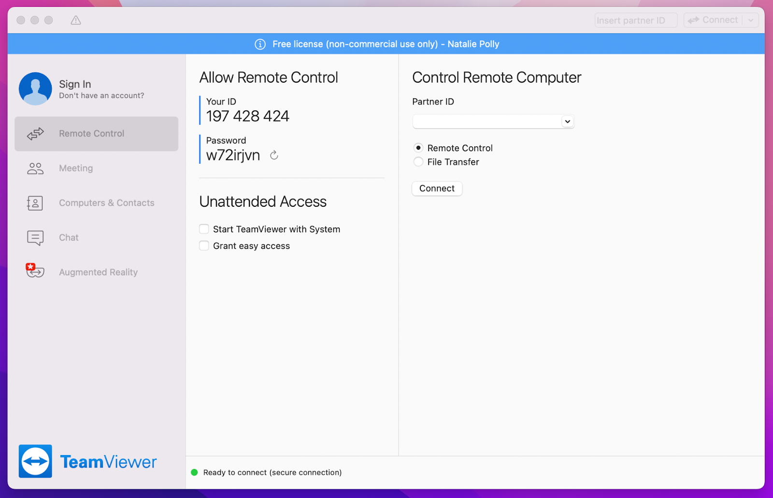Select the Your ID number 197 428 424
This screenshot has width=773, height=498.
(248, 116)
